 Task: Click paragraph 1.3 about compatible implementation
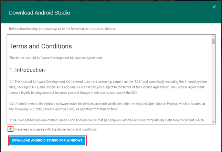(x=107, y=120)
